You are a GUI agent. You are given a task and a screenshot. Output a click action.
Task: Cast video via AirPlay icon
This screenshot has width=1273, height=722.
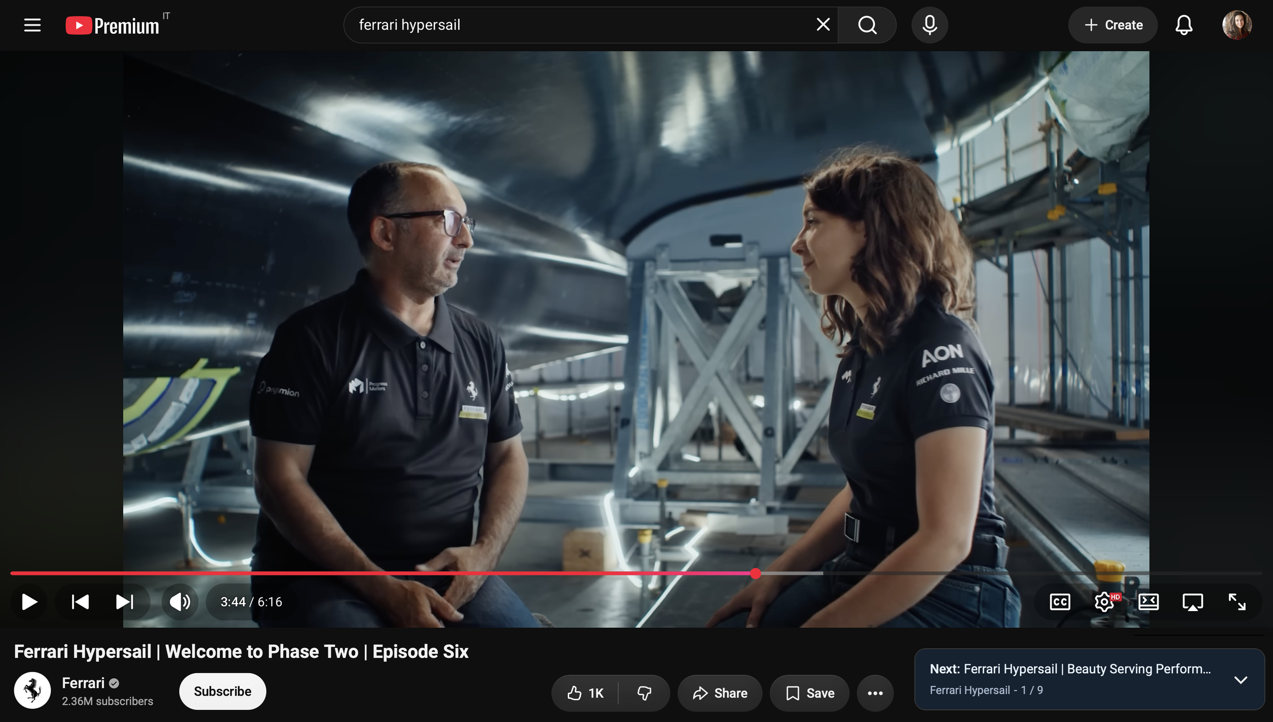click(x=1193, y=602)
